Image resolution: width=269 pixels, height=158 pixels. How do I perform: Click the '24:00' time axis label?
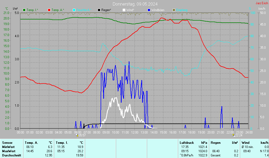pos(249,132)
